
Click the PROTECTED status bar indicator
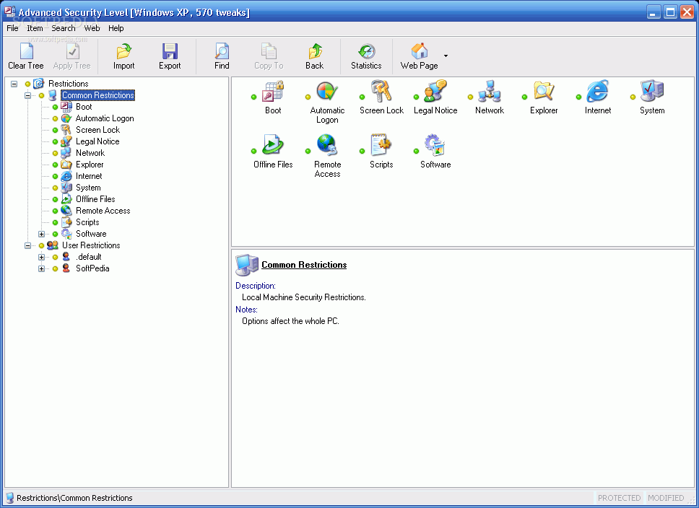(x=619, y=498)
